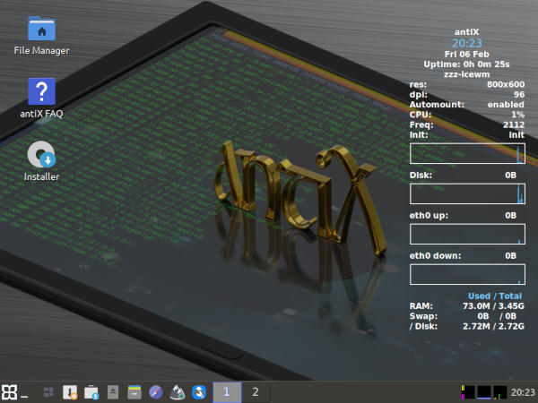Click the network monitor in the system tray

coord(499,391)
